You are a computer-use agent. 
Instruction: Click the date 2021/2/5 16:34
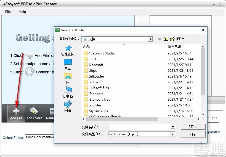(x=179, y=53)
